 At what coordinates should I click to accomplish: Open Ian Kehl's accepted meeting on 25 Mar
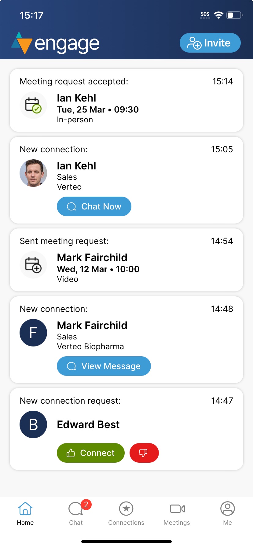[x=127, y=104]
